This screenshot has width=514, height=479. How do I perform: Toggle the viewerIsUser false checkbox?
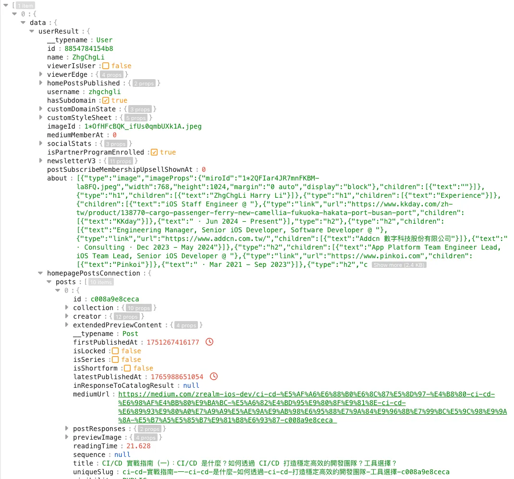106,66
